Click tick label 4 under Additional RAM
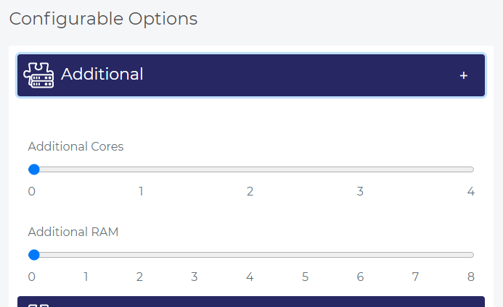Viewport: 503px width, 307px height. (x=250, y=277)
